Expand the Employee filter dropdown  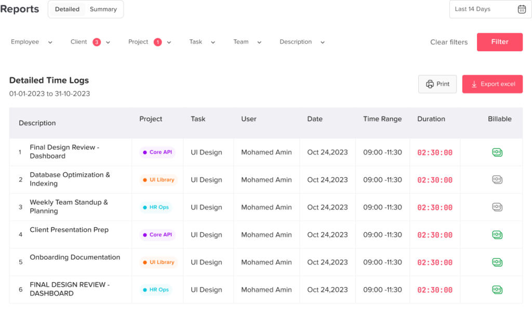pos(31,42)
